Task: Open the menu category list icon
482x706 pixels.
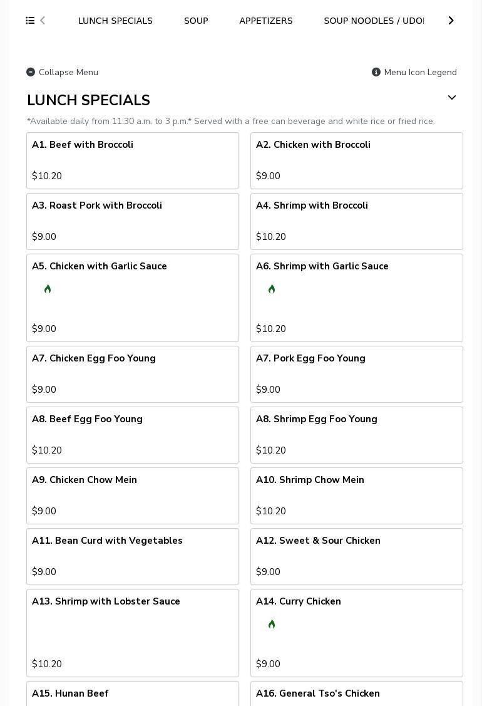Action: (30, 21)
